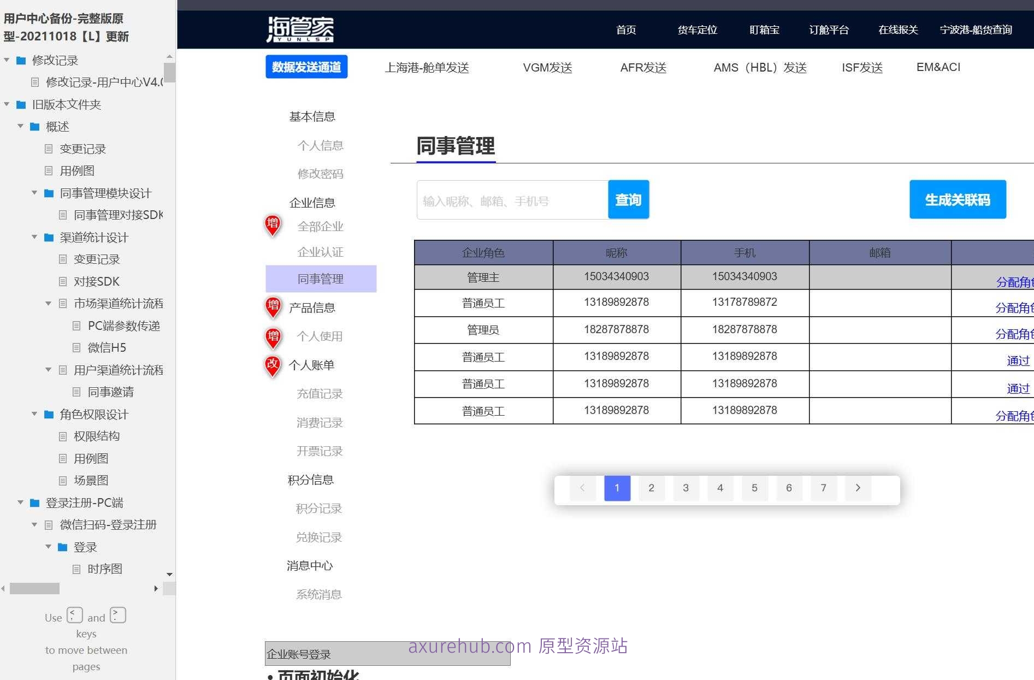Click folder icon of 角色权限设计
The image size is (1034, 680).
pyautogui.click(x=49, y=414)
